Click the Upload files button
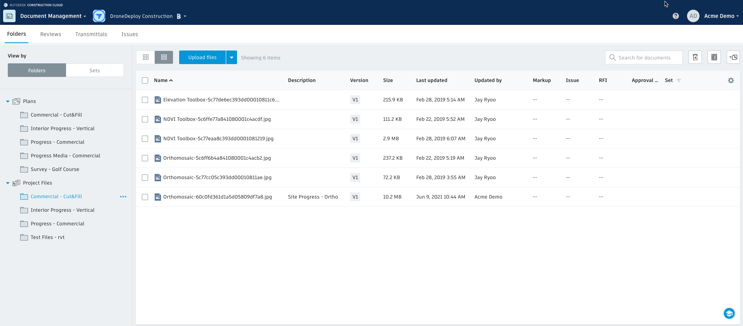Image resolution: width=743 pixels, height=326 pixels. pyautogui.click(x=202, y=58)
